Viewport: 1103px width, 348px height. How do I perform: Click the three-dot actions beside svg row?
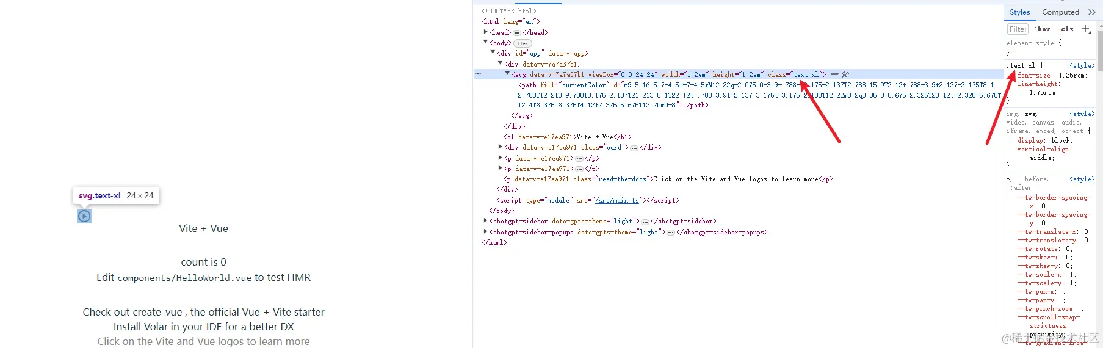(478, 74)
